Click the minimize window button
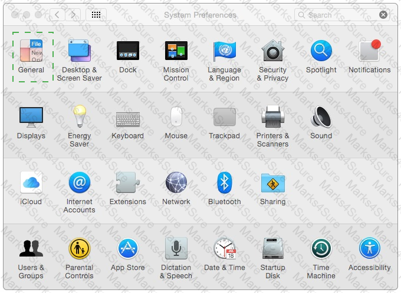The width and height of the screenshot is (401, 293). pyautogui.click(x=27, y=15)
